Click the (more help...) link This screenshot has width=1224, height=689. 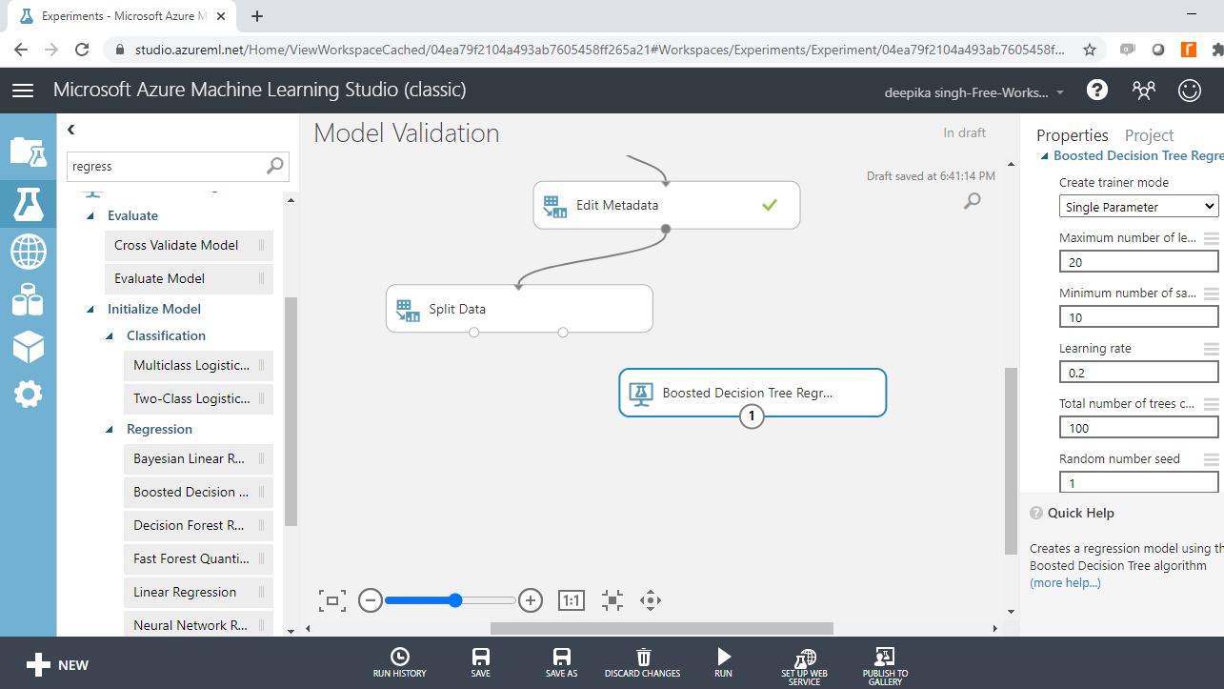pyautogui.click(x=1065, y=583)
